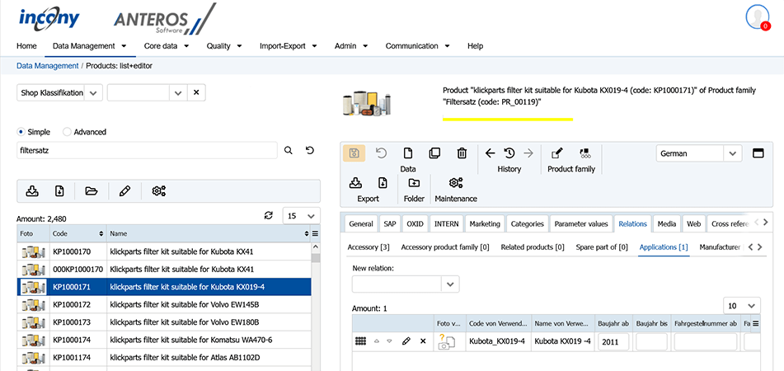The height and width of the screenshot is (371, 784).
Task: Switch to the Media tab
Action: pos(667,224)
